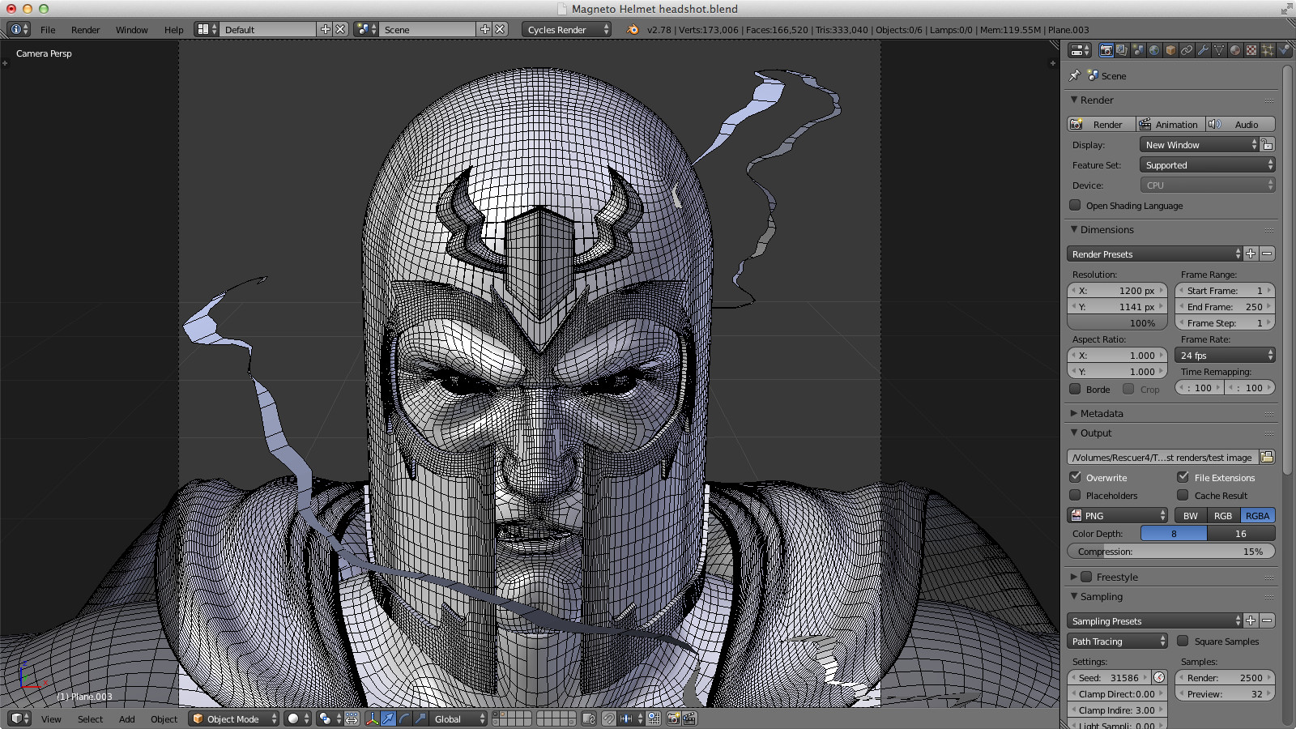Open the File menu

(x=48, y=30)
